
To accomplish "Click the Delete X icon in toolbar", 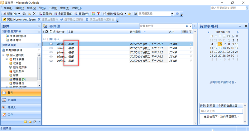I will tap(34, 14).
